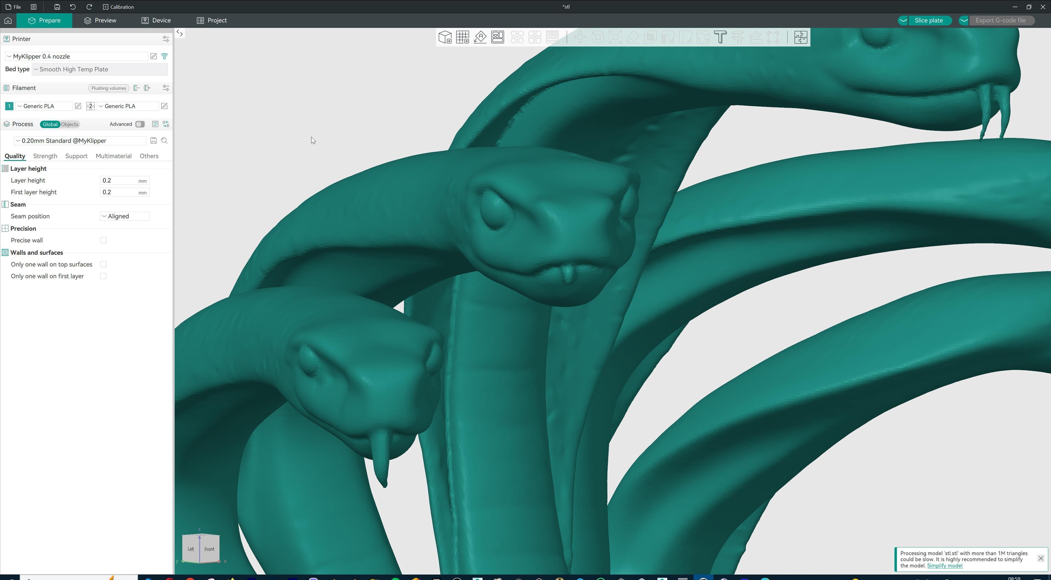
Task: Open the Assembly view puzzle icon
Action: click(801, 37)
